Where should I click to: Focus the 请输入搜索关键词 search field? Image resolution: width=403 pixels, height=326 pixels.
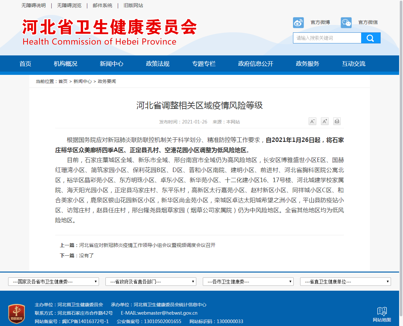pyautogui.click(x=327, y=38)
